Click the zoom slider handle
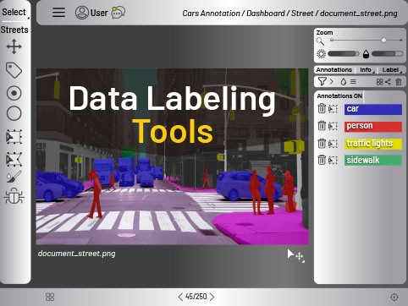The width and height of the screenshot is (408, 306). coord(383,41)
